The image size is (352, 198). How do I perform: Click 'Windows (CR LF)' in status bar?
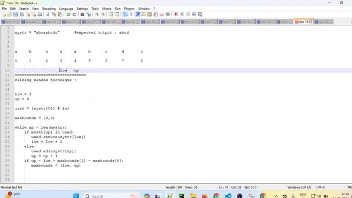point(299,187)
